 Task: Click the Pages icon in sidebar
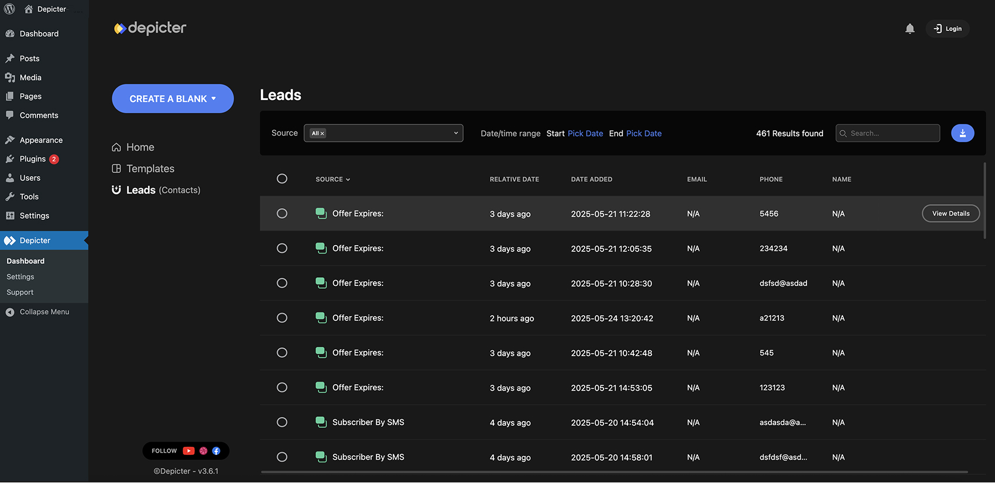coord(10,96)
